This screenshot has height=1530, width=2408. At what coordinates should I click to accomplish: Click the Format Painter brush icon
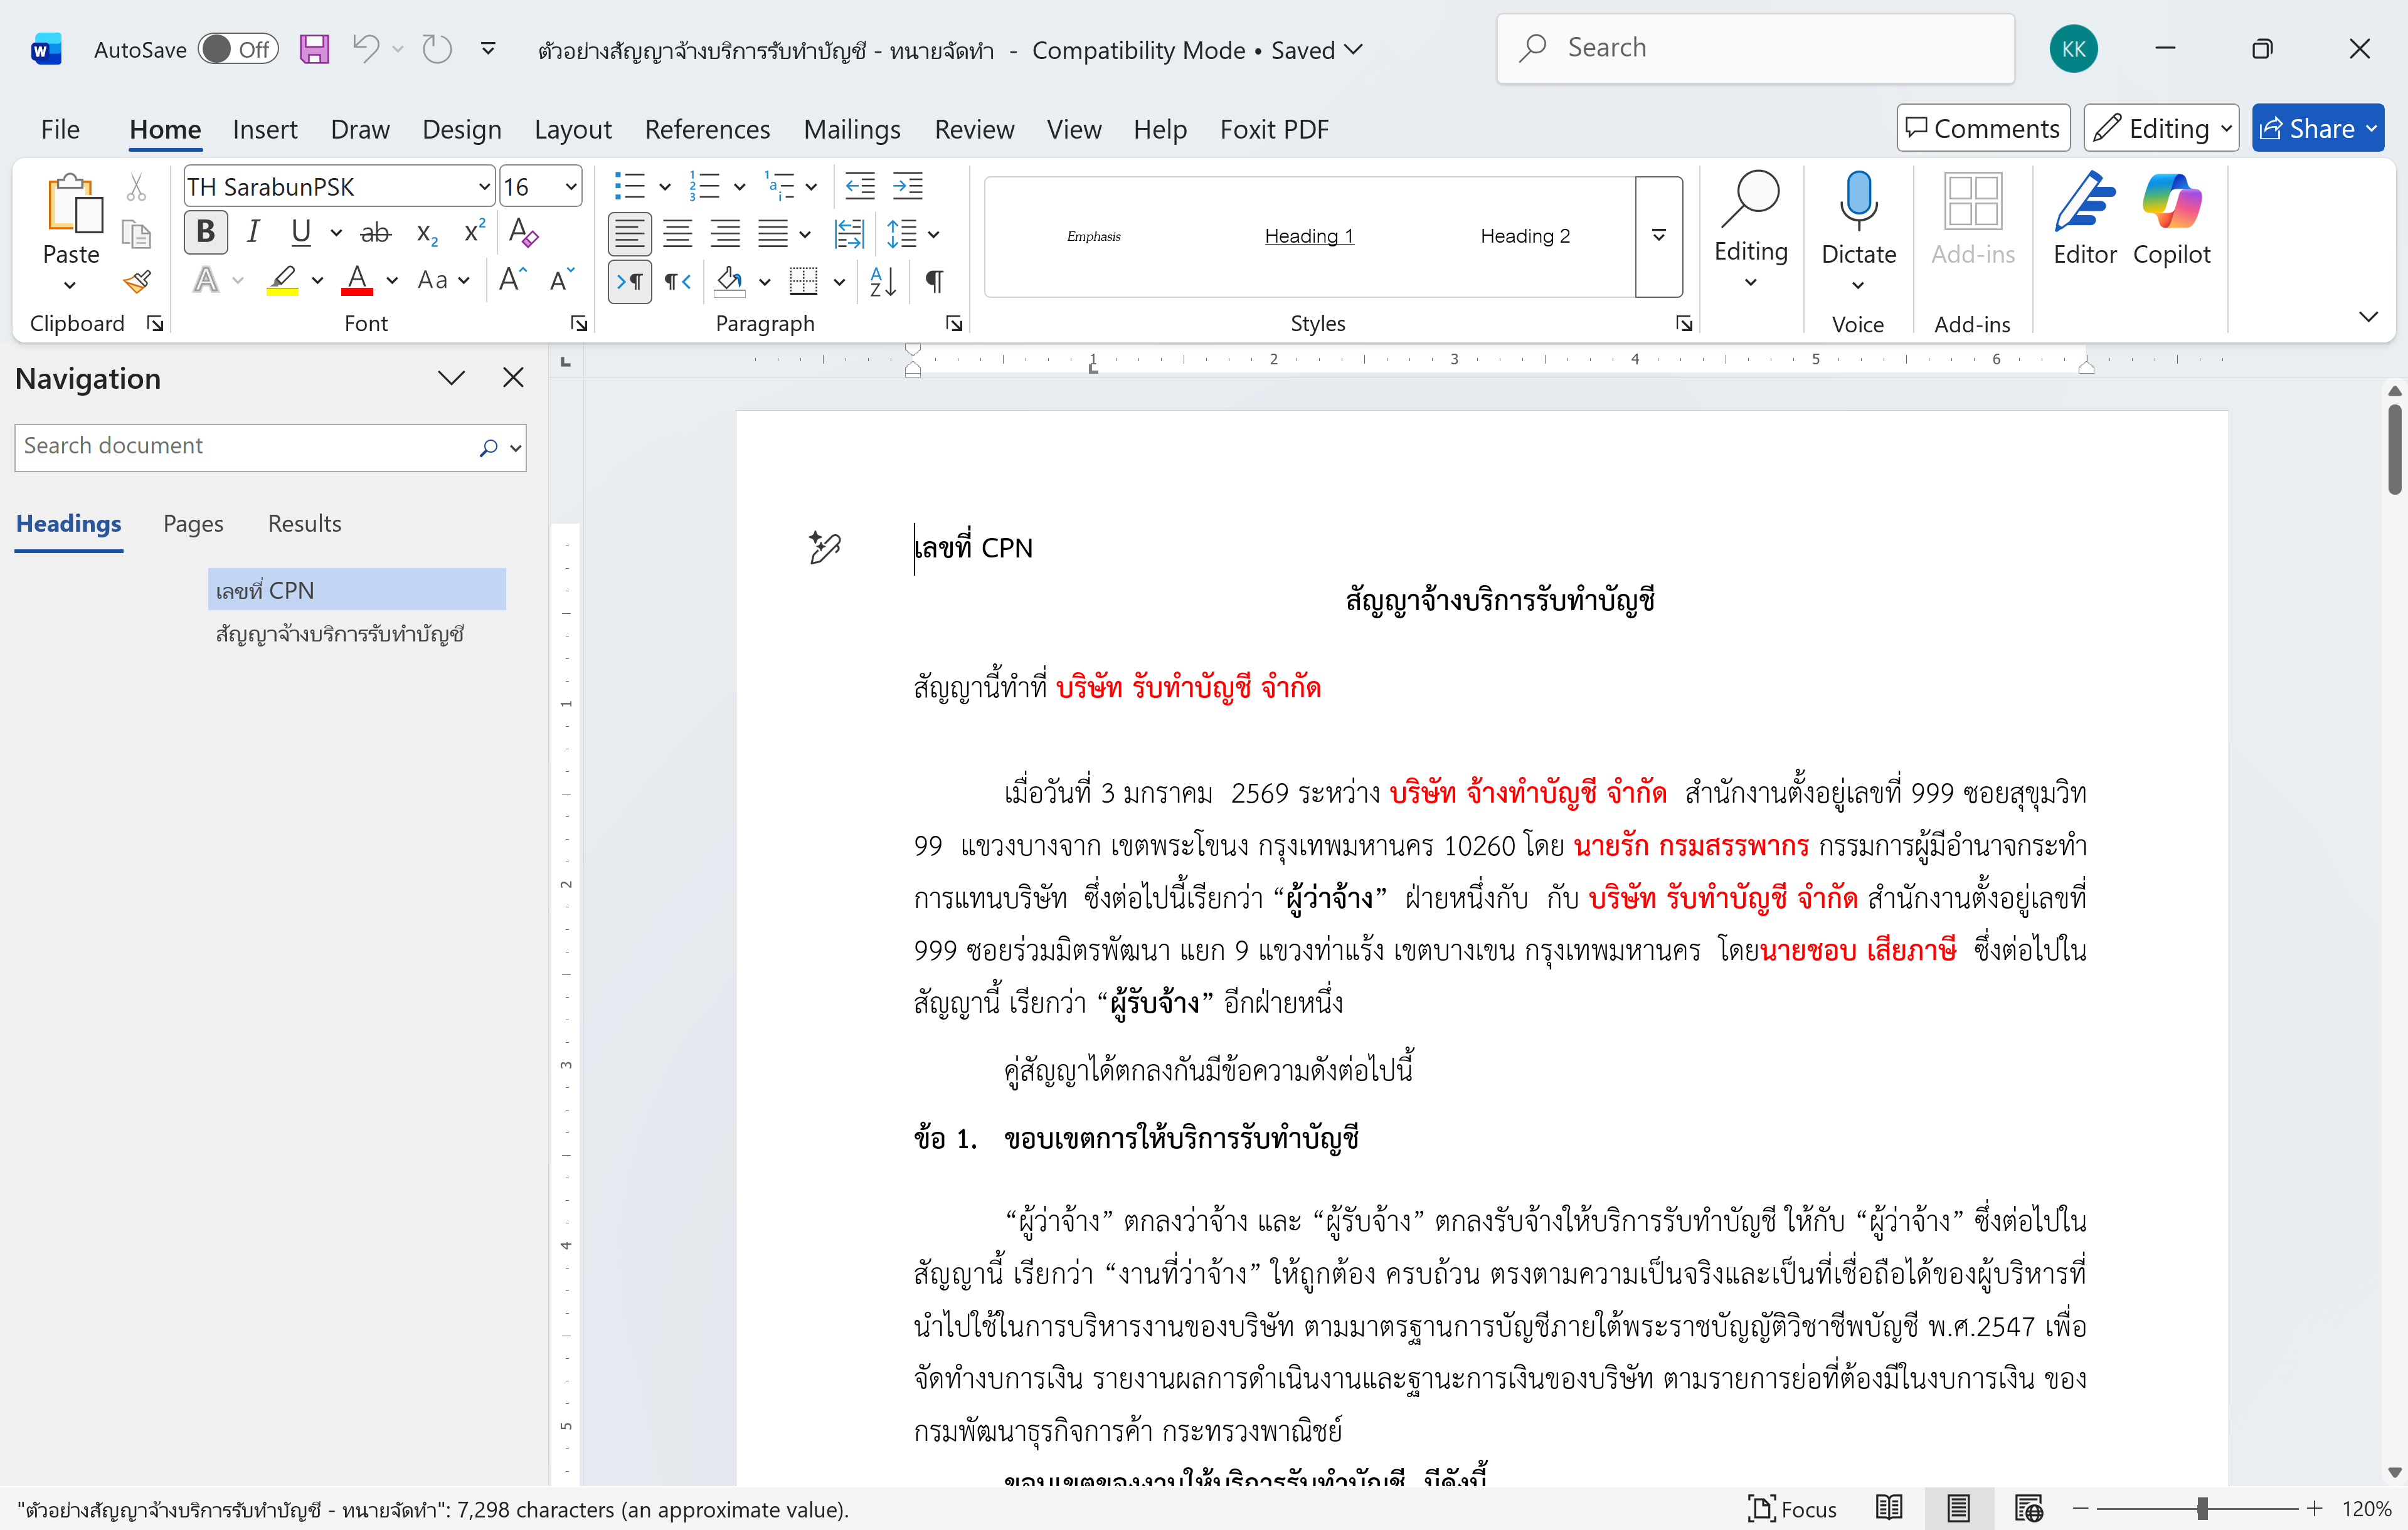(x=137, y=282)
